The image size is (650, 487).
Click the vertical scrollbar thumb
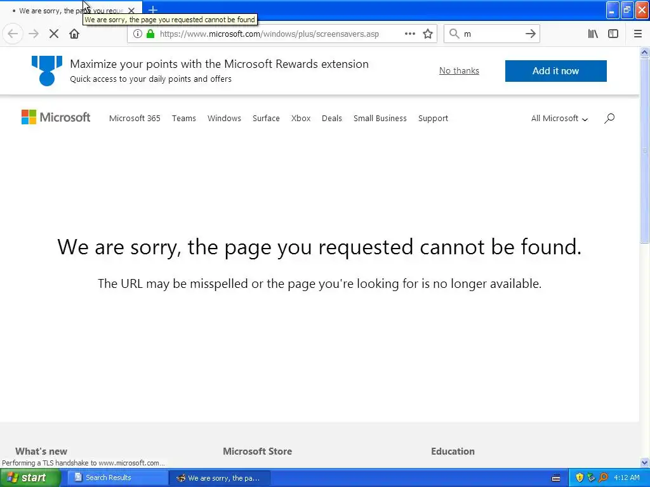coord(644,150)
